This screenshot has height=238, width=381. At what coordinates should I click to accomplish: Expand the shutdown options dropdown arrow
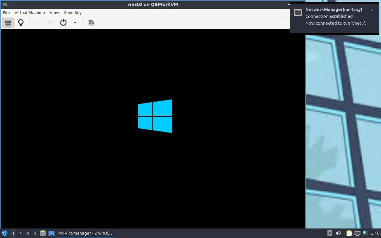click(75, 23)
